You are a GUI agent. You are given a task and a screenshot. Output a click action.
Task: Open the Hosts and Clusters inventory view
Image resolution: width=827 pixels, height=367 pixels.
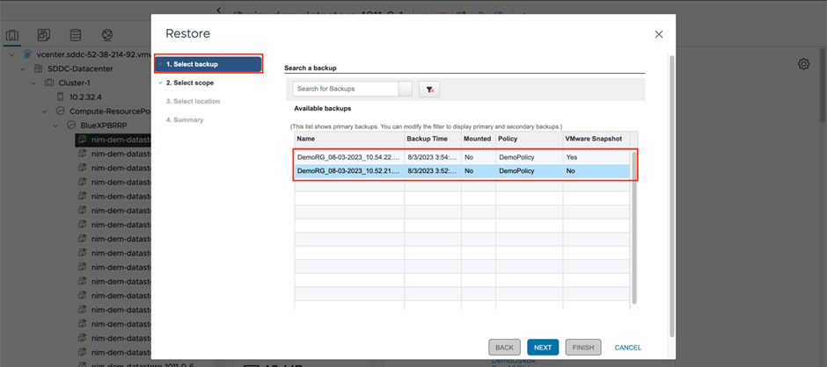[x=13, y=35]
